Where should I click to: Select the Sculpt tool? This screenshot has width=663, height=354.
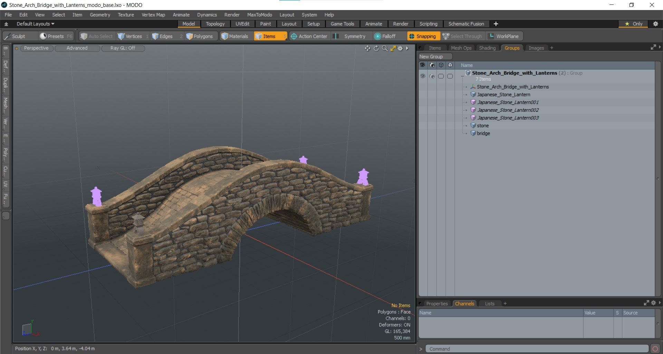click(x=19, y=36)
